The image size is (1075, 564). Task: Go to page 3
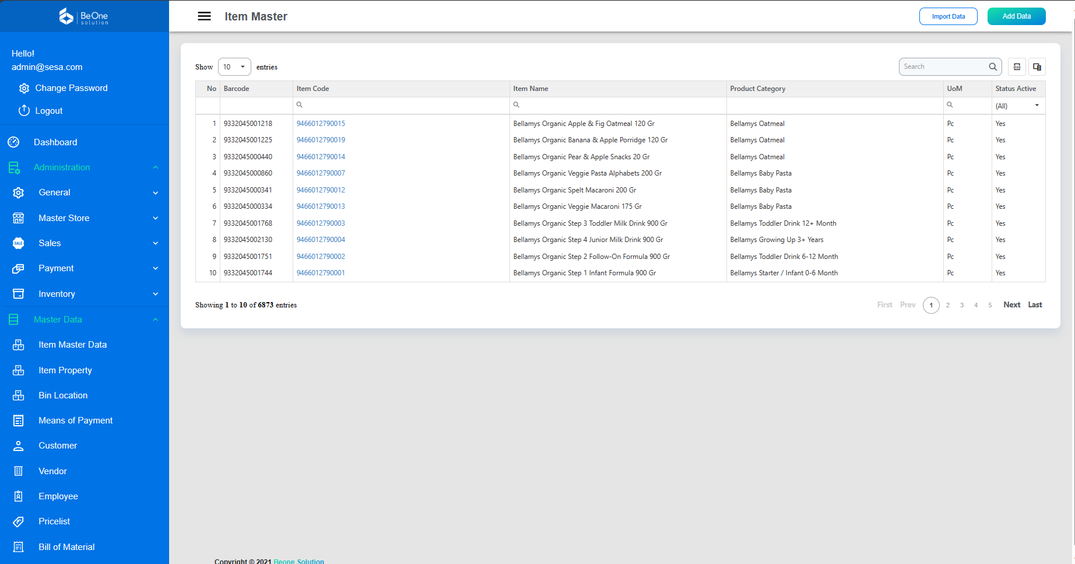[x=962, y=305]
